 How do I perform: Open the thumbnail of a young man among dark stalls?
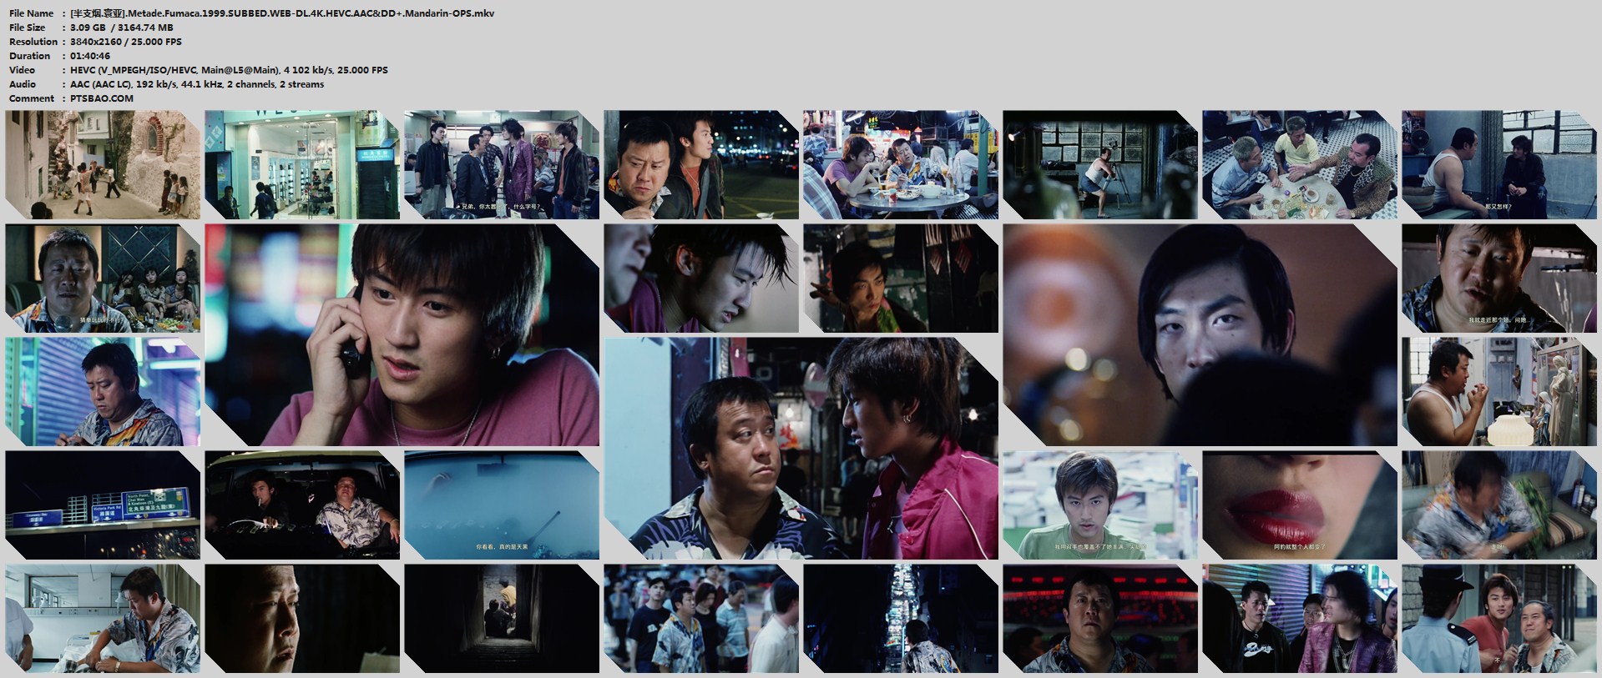pos(901,279)
